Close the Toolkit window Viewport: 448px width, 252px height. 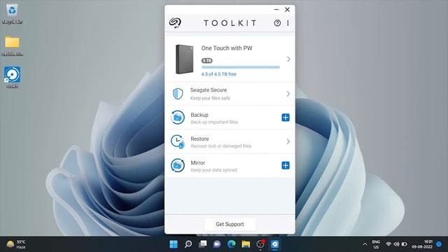[x=287, y=9]
